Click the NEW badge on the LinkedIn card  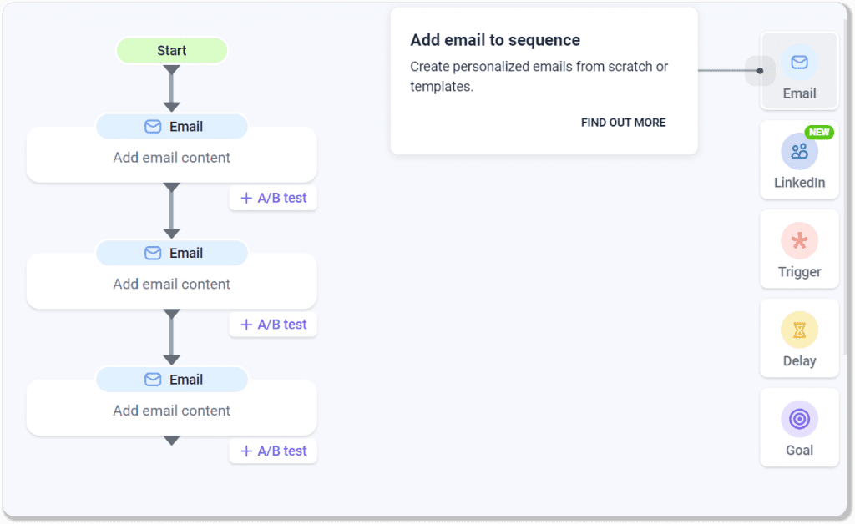tap(820, 132)
